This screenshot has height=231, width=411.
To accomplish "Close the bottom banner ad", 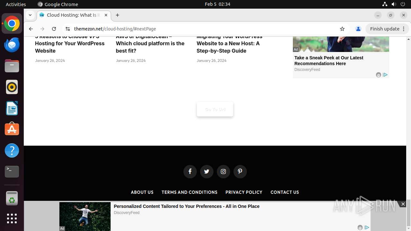I will [x=403, y=204].
